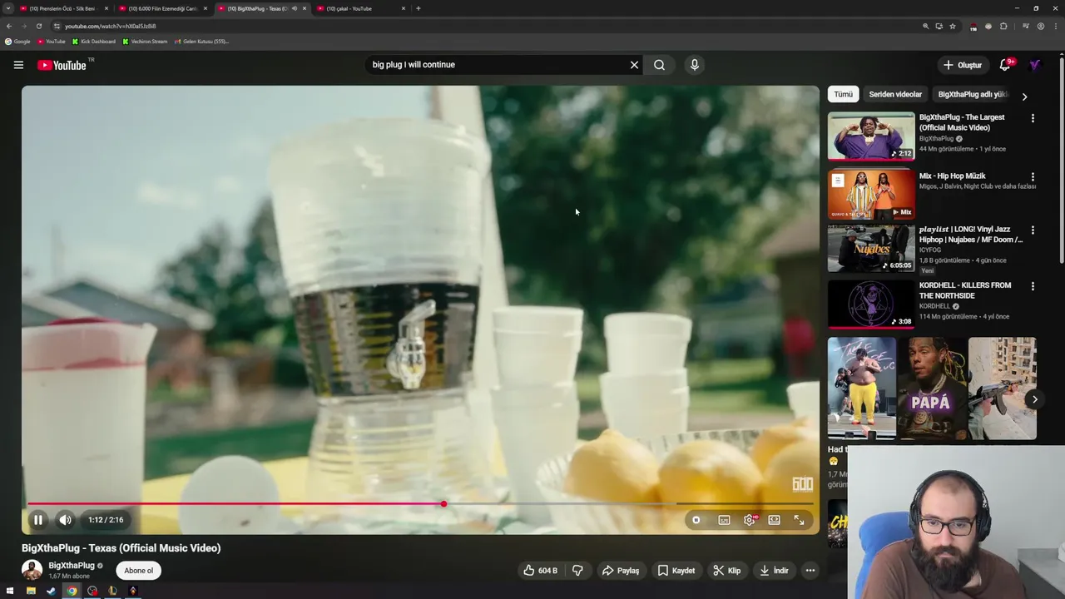Screen dimensions: 1065x599
Task: Pause the video
Action: click(x=37, y=520)
